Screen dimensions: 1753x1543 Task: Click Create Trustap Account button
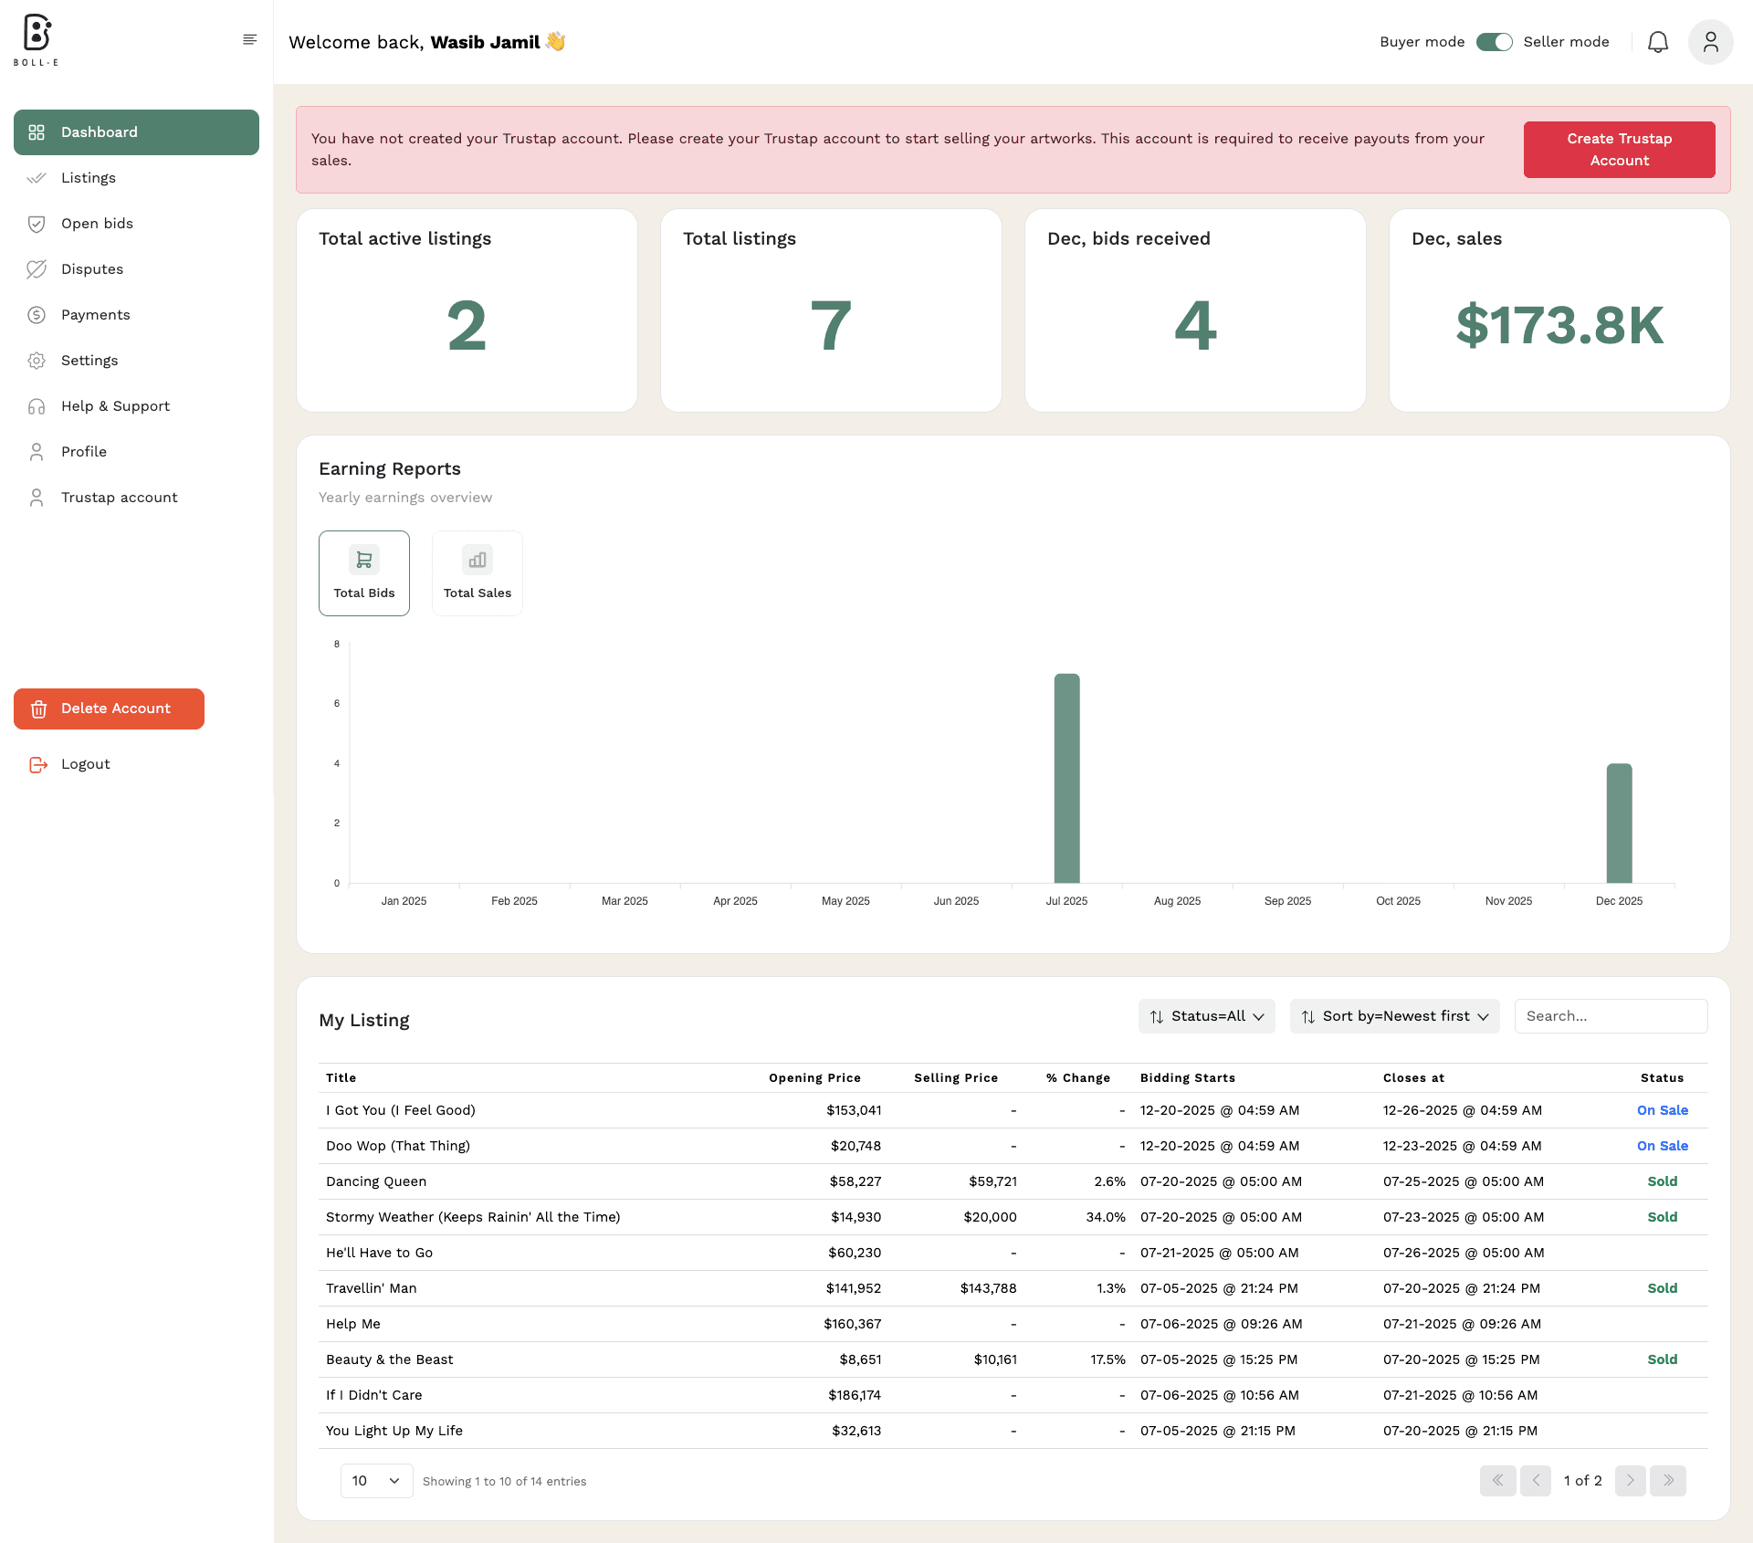1619,150
